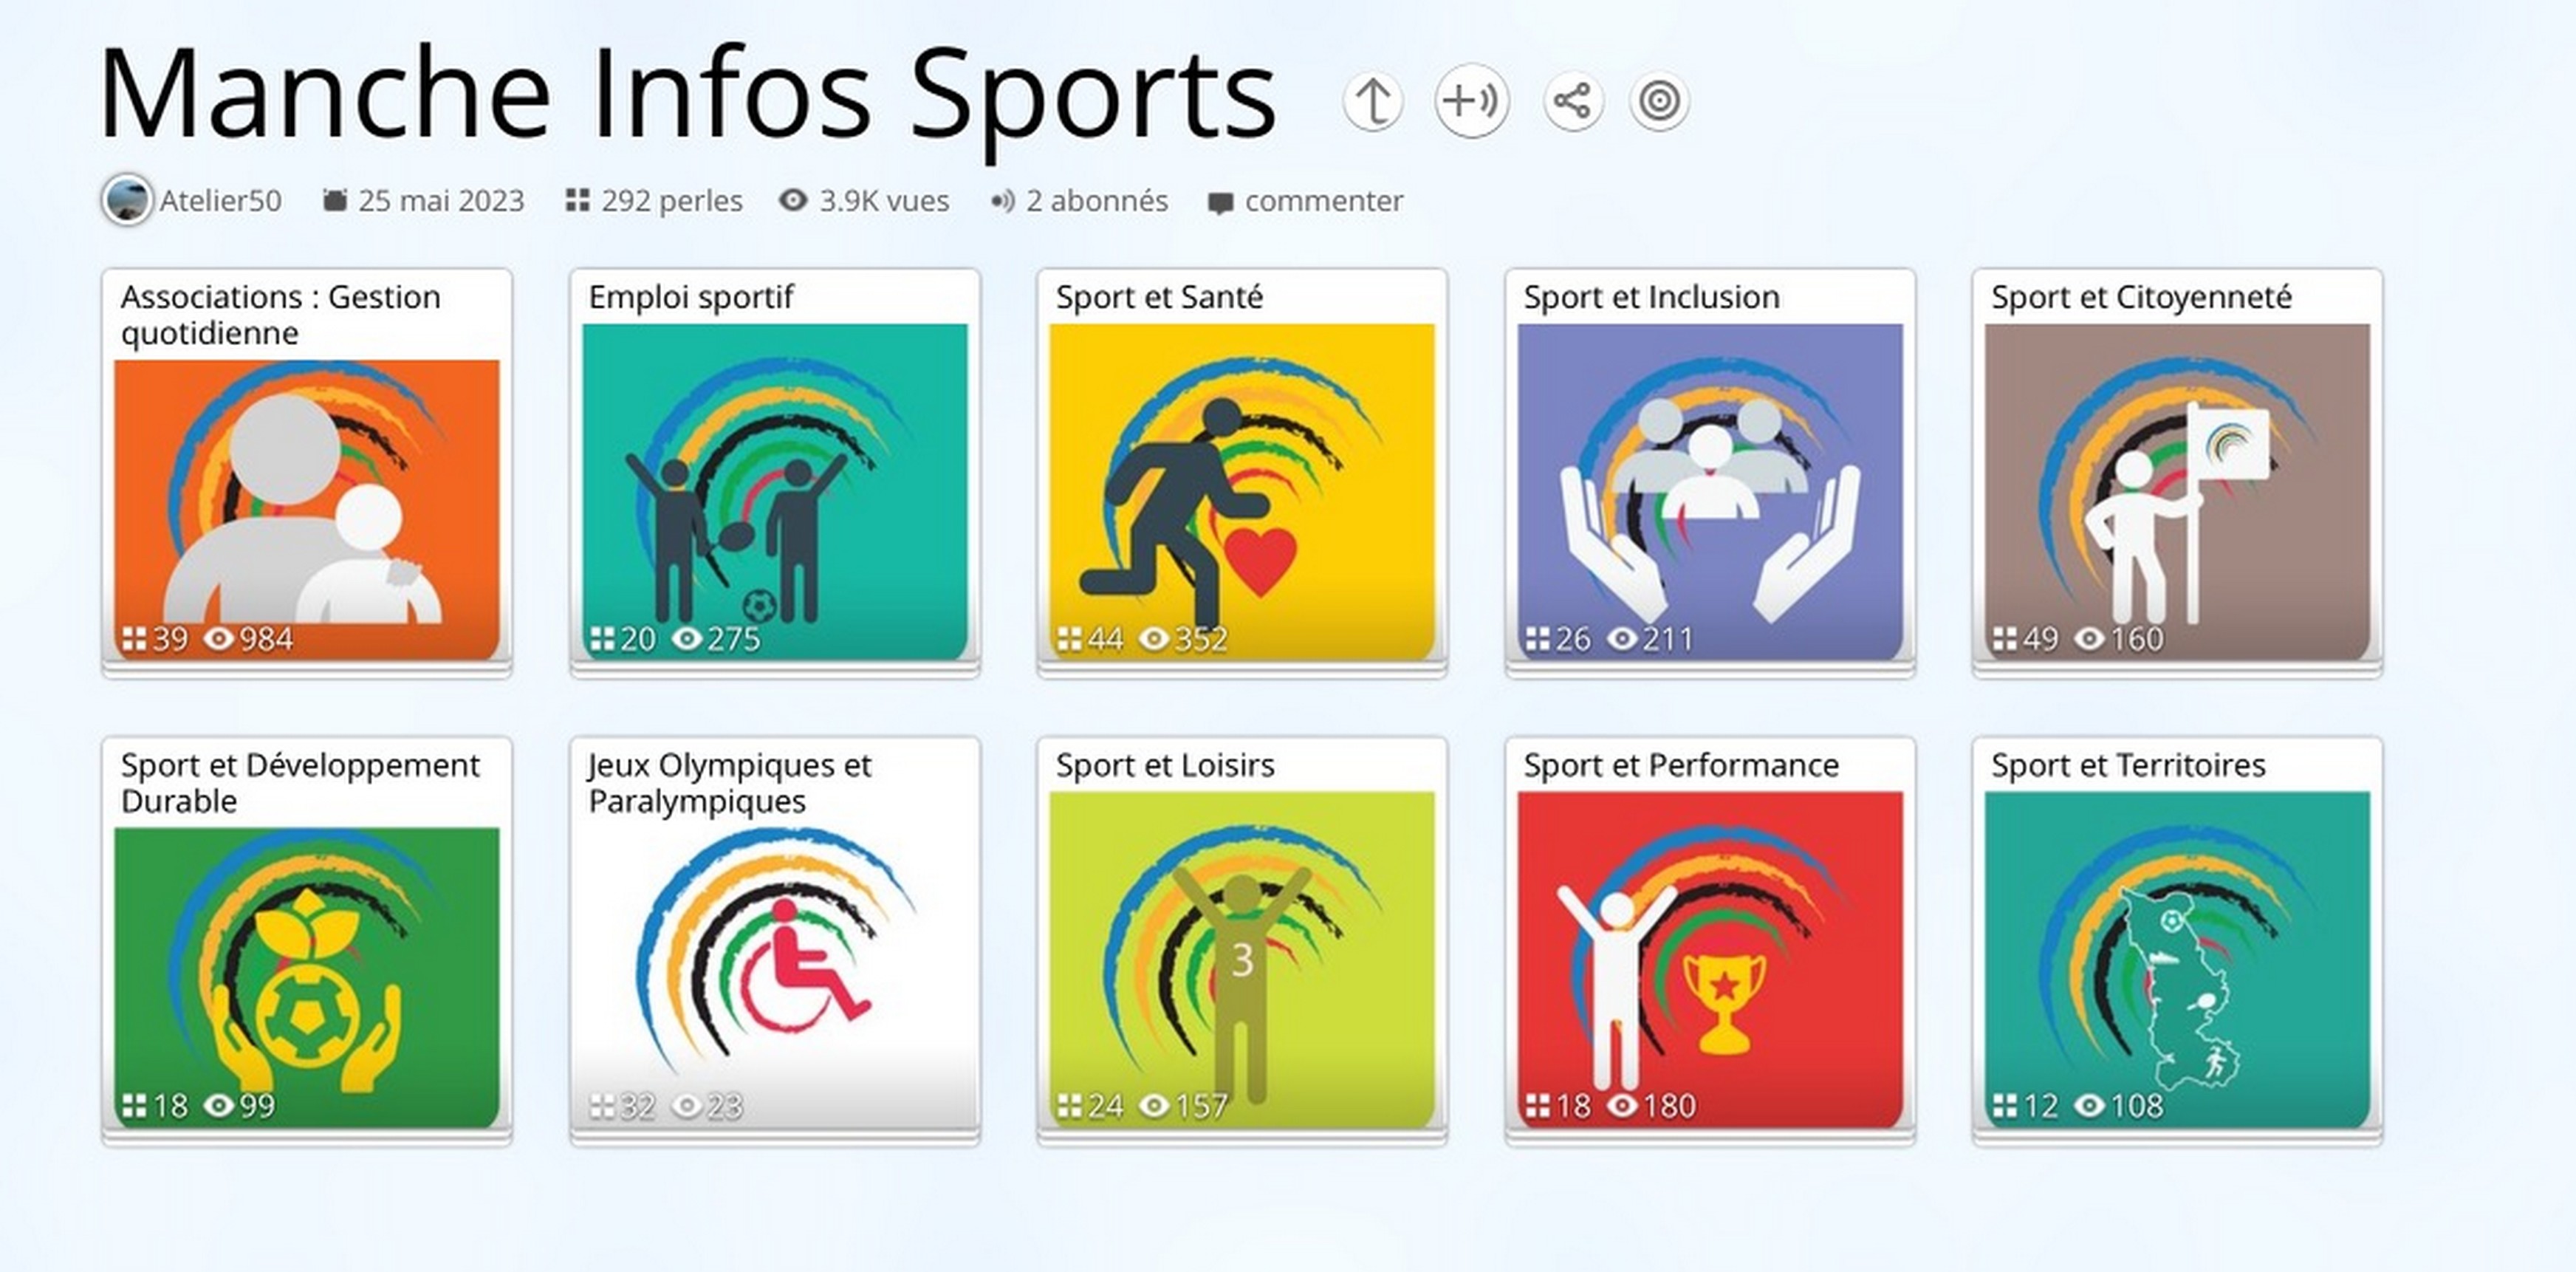Image resolution: width=2576 pixels, height=1272 pixels.
Task: Open Sport et Développement Durable collection
Action: coord(307,960)
